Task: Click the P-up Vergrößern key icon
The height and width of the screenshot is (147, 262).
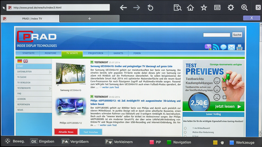Action: tap(65, 142)
